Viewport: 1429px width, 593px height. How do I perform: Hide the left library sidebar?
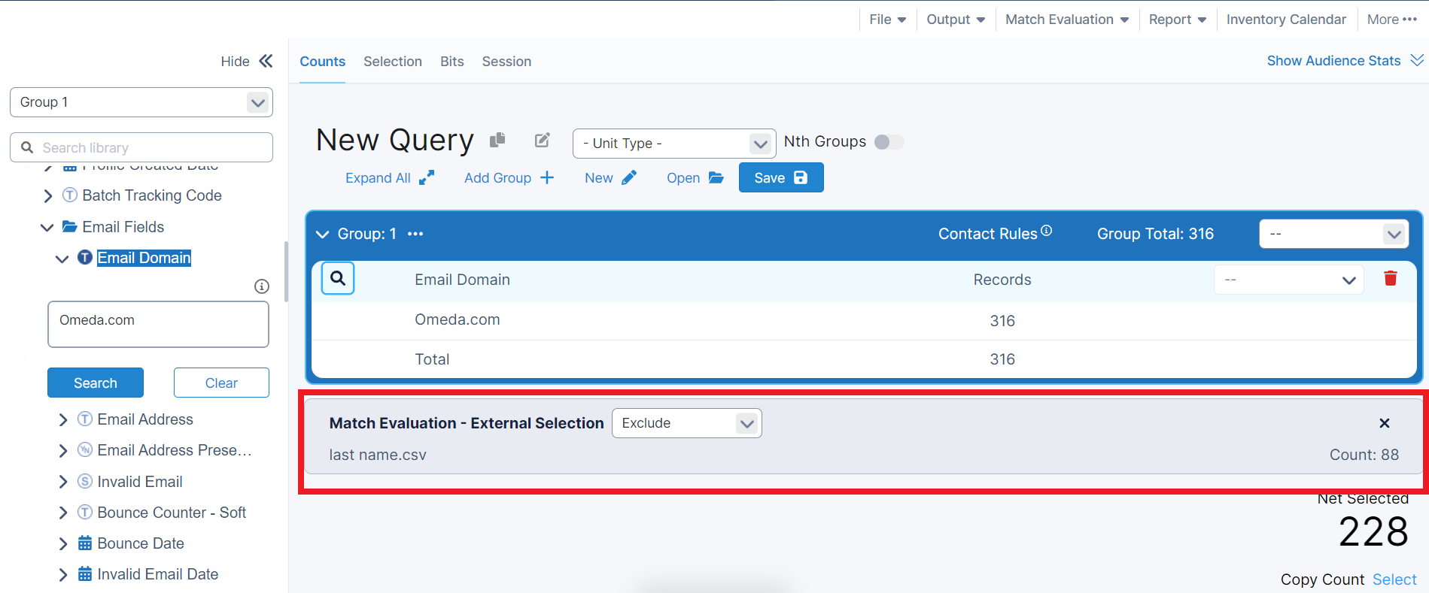click(x=246, y=62)
